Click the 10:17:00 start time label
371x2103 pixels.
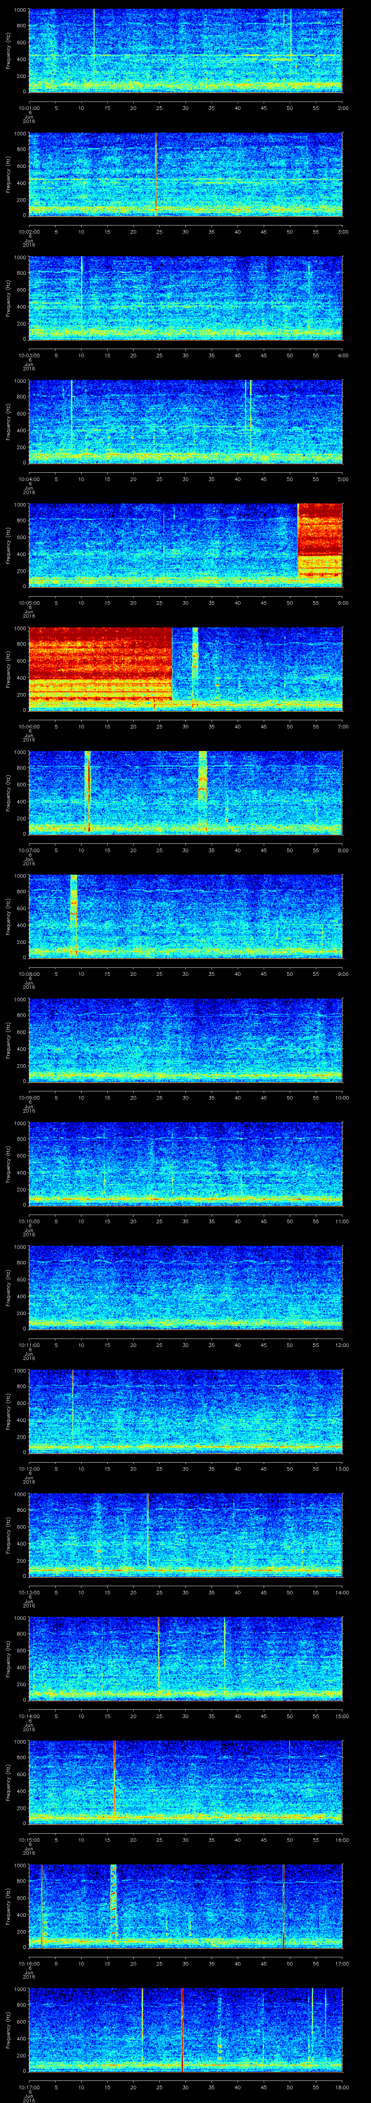[29, 2087]
